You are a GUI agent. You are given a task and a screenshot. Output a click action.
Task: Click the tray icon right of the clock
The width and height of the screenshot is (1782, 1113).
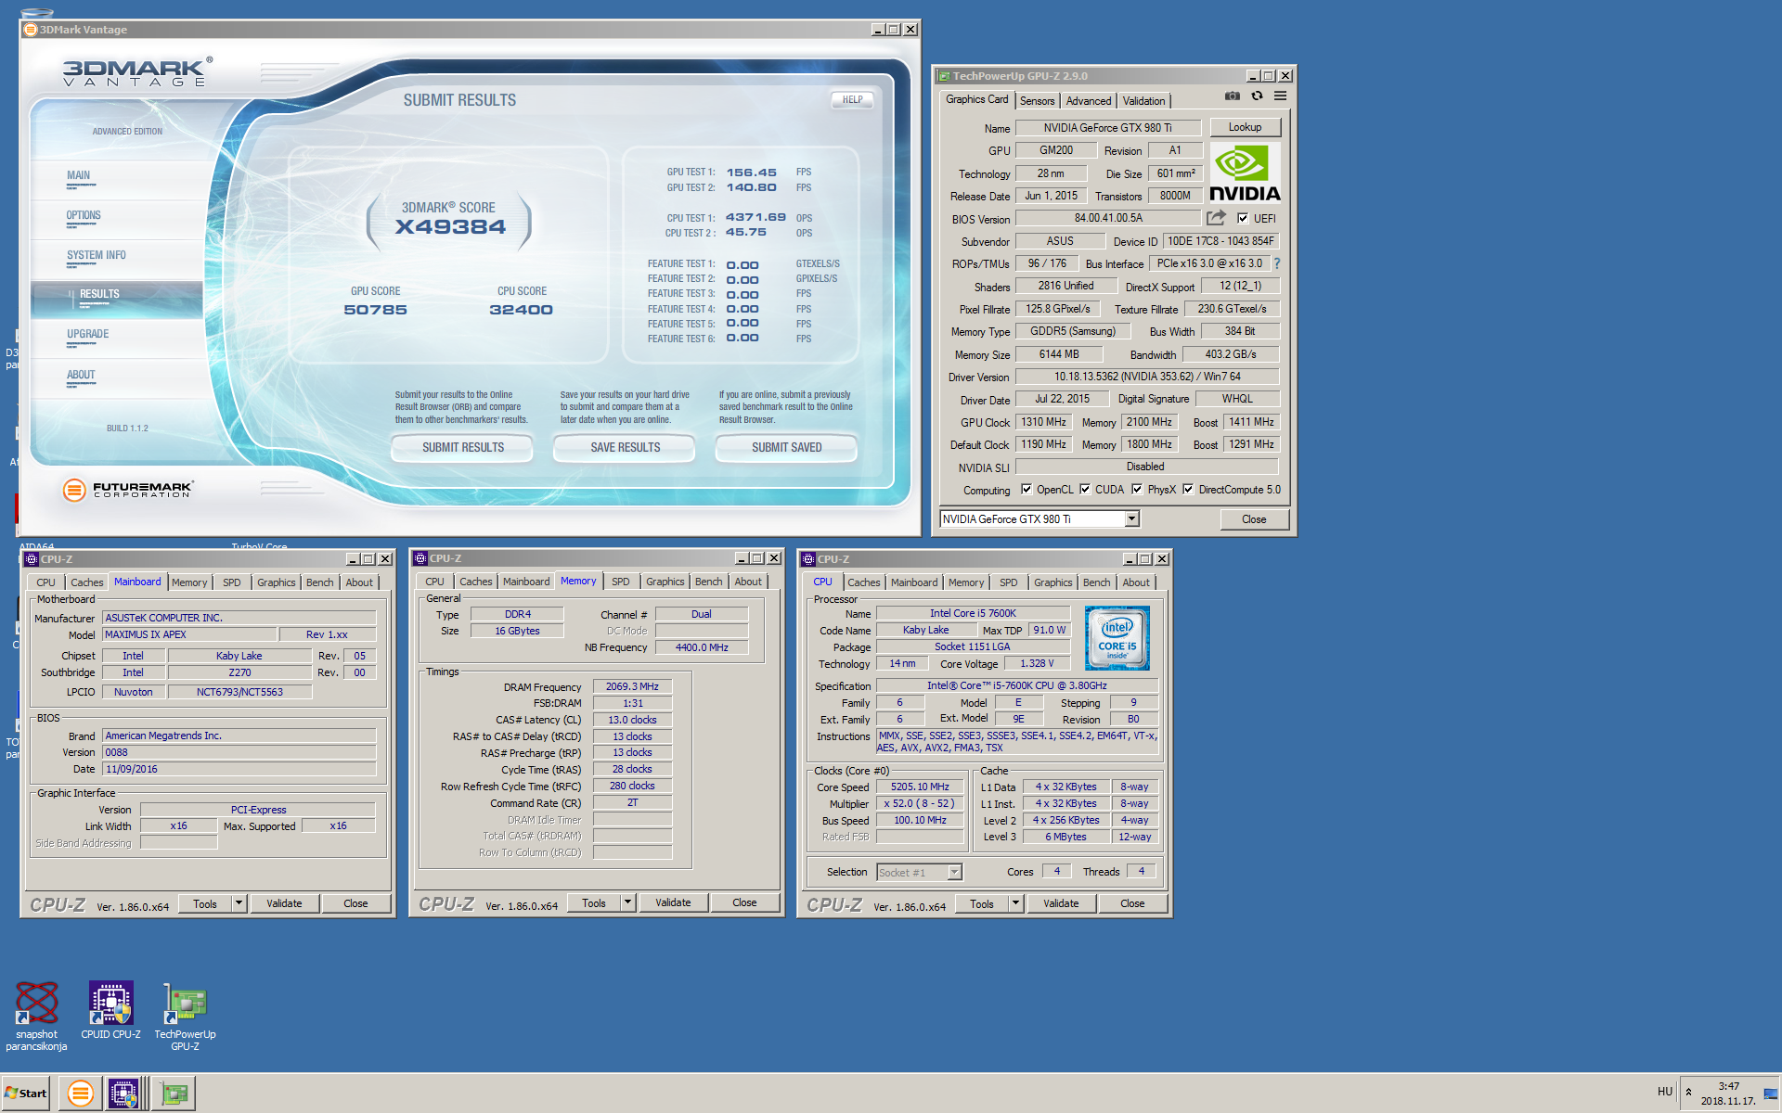click(1771, 1094)
